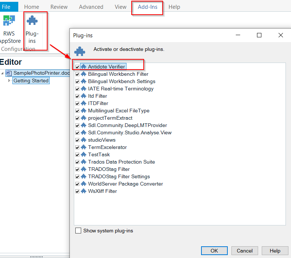
Task: Enable Show system plug-ins checkbox
Action: pyautogui.click(x=78, y=231)
